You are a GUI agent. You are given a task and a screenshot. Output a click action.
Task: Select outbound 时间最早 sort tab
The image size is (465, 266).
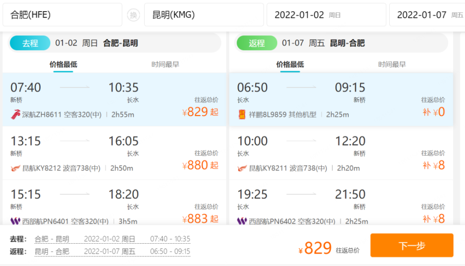[165, 65]
